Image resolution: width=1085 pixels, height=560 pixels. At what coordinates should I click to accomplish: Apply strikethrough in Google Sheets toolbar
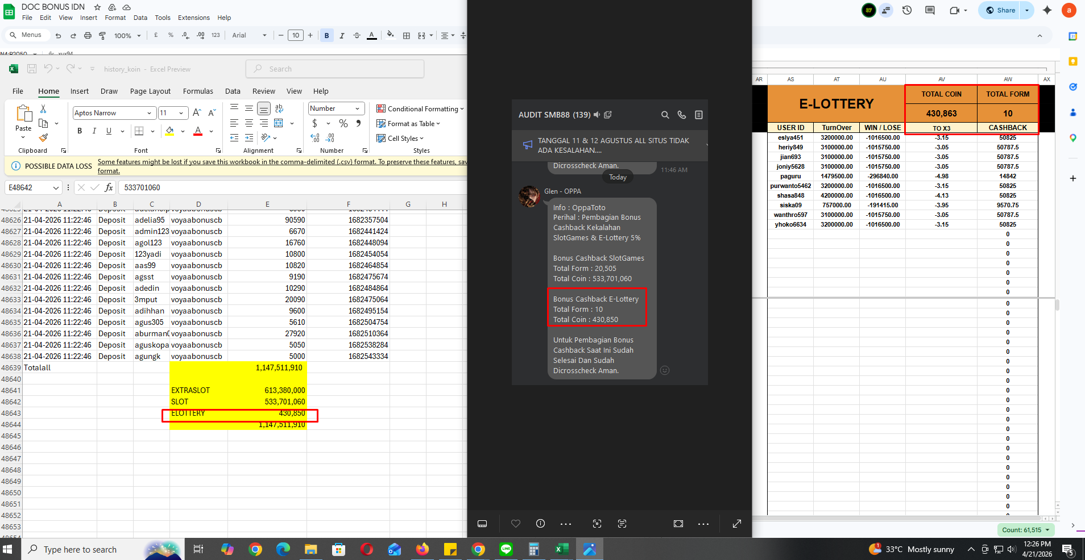pyautogui.click(x=357, y=35)
